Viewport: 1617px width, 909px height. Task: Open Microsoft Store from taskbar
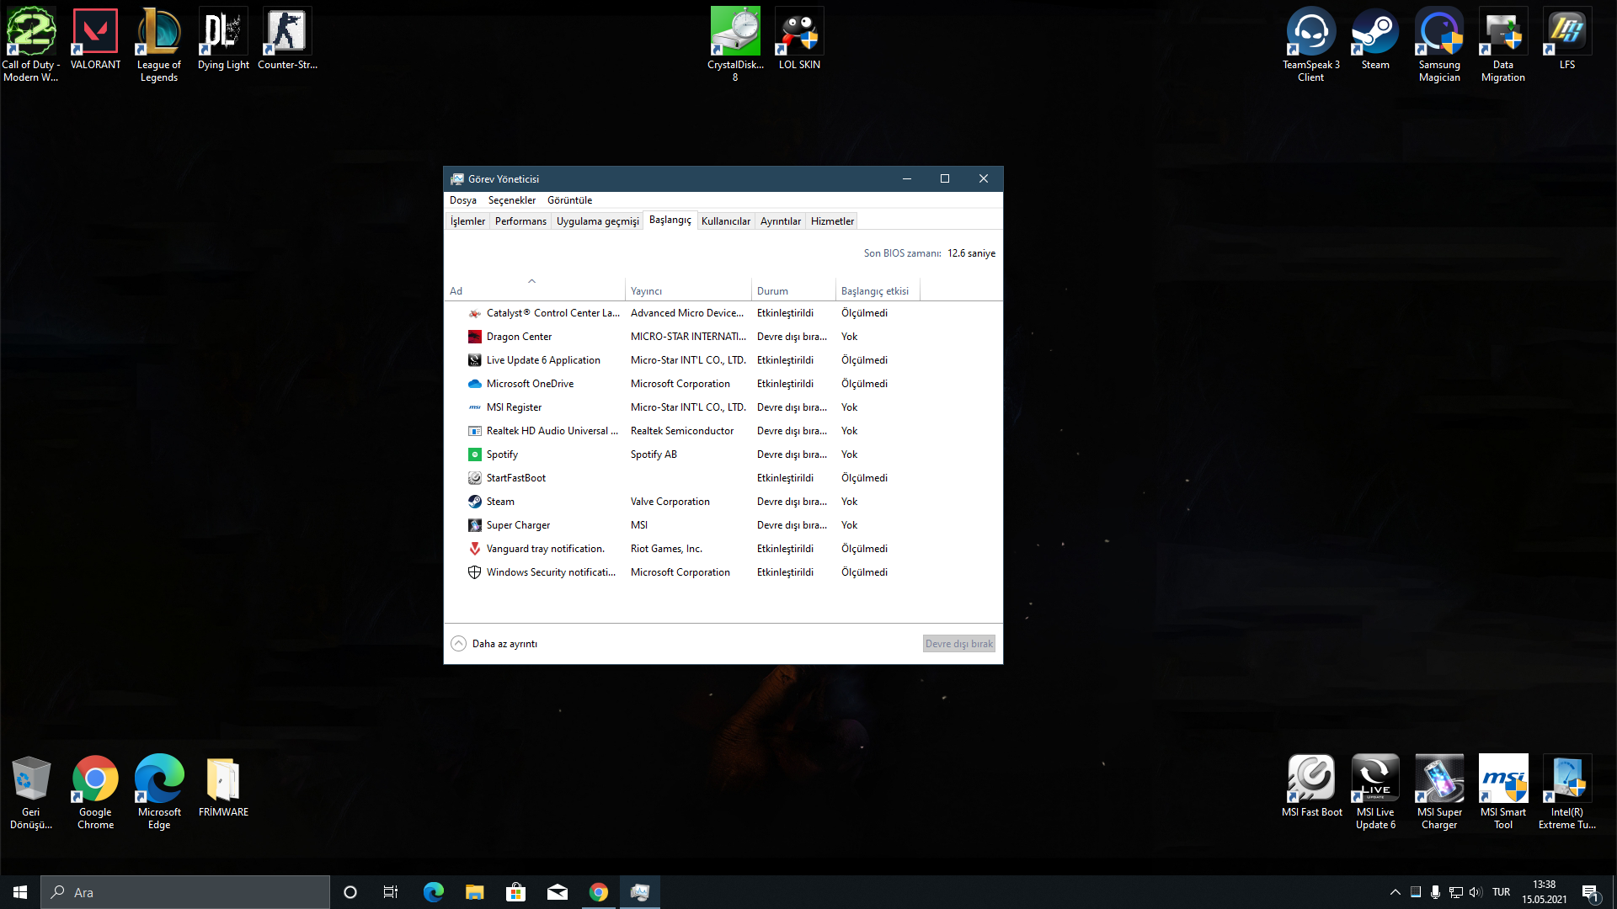516,892
